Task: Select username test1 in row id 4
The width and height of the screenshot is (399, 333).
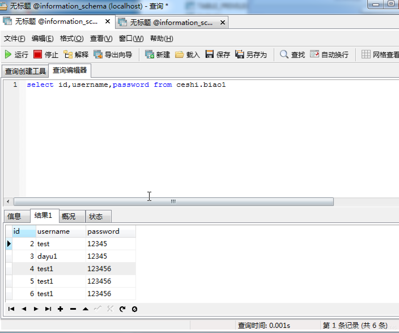Action: tap(61, 269)
